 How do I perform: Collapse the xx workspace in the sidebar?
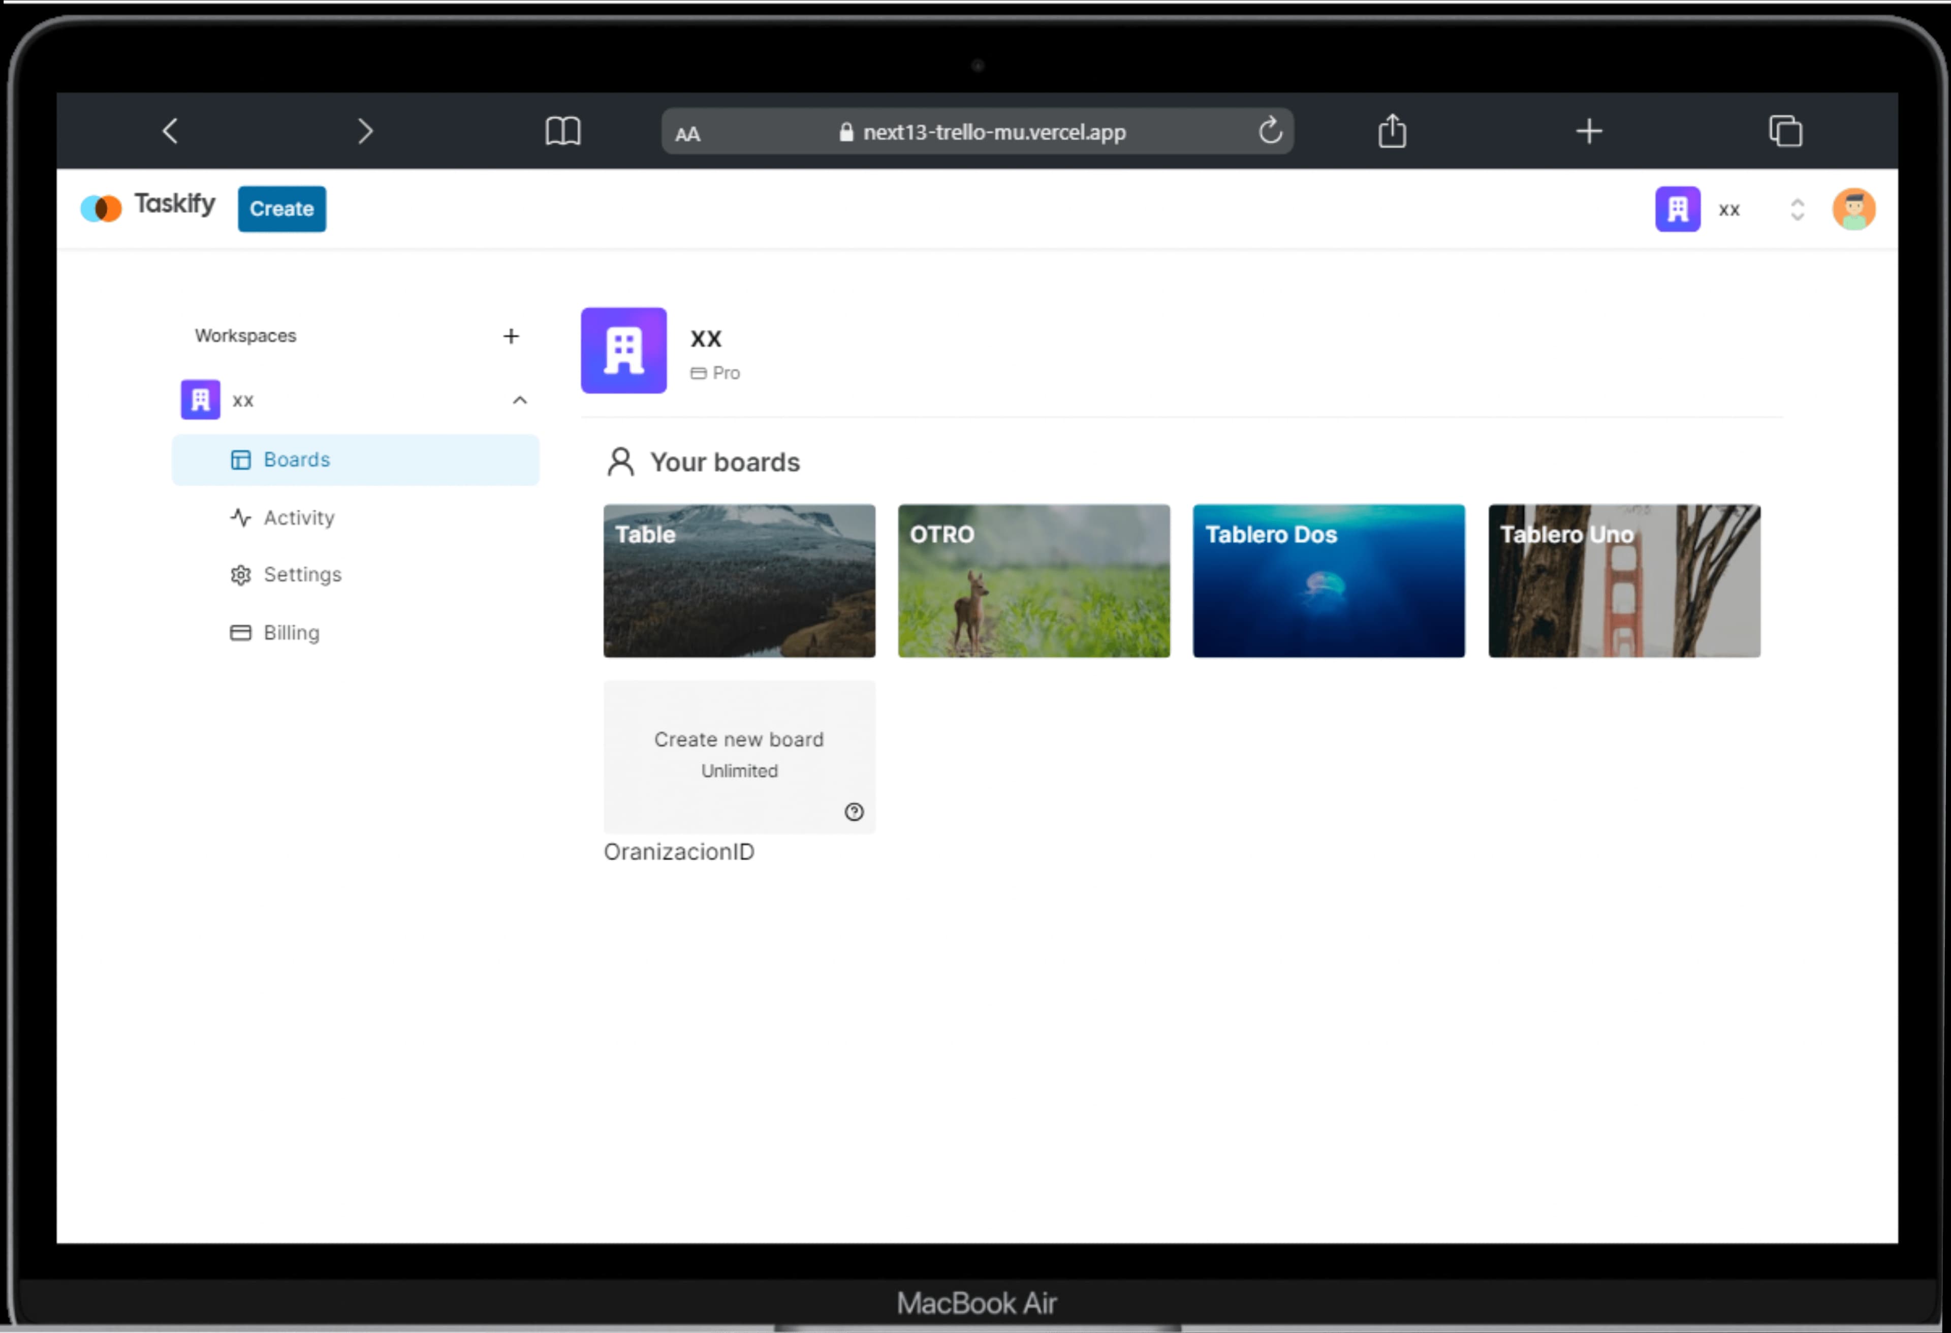click(520, 400)
